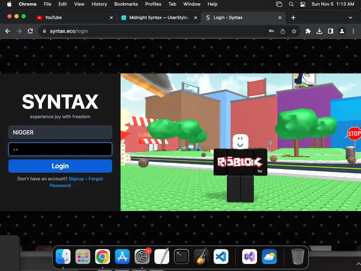This screenshot has height=271, width=361.
Task: Click the browser forward arrow
Action: [x=19, y=31]
